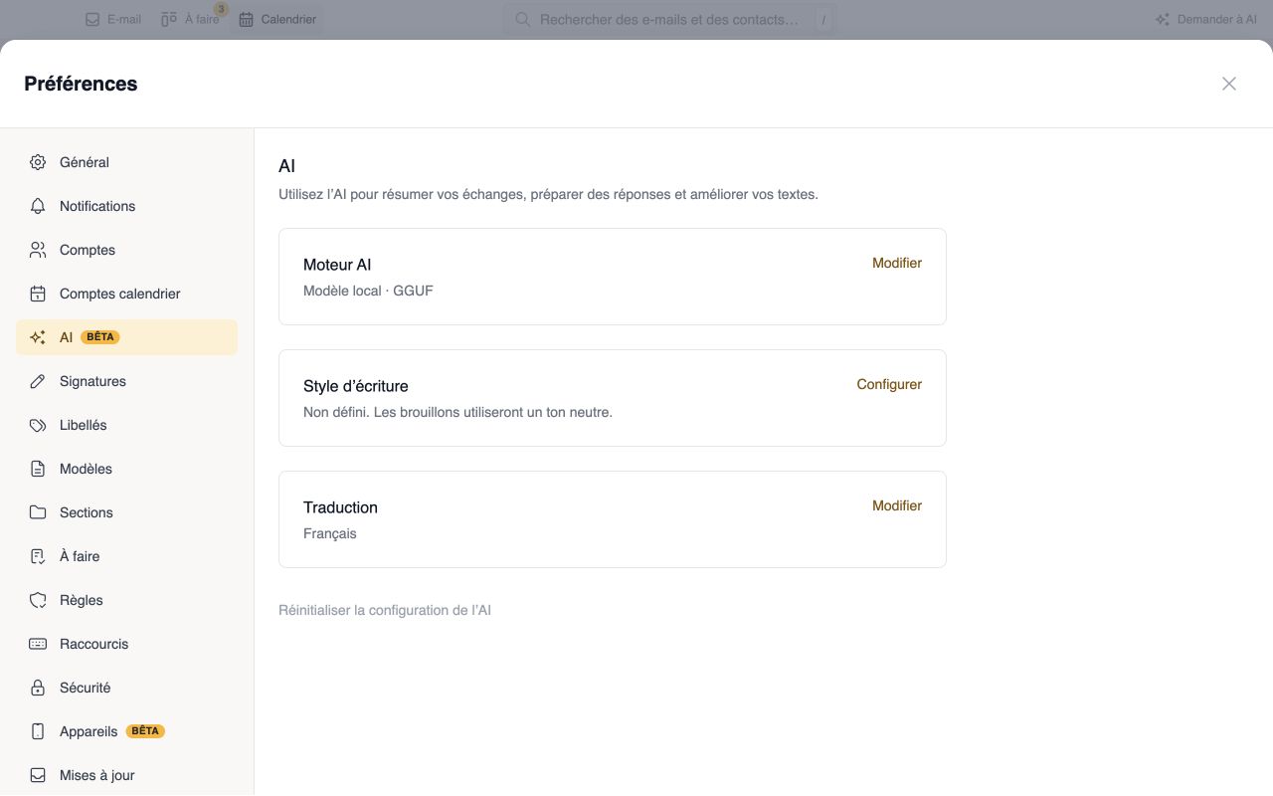Click the BÊTA badge next to Appareils
The width and height of the screenshot is (1273, 796).
[145, 731]
